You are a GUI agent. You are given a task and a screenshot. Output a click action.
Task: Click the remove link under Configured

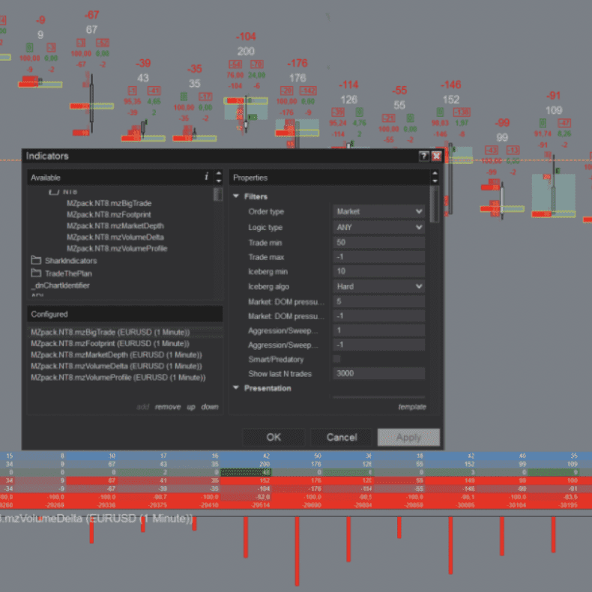point(168,407)
